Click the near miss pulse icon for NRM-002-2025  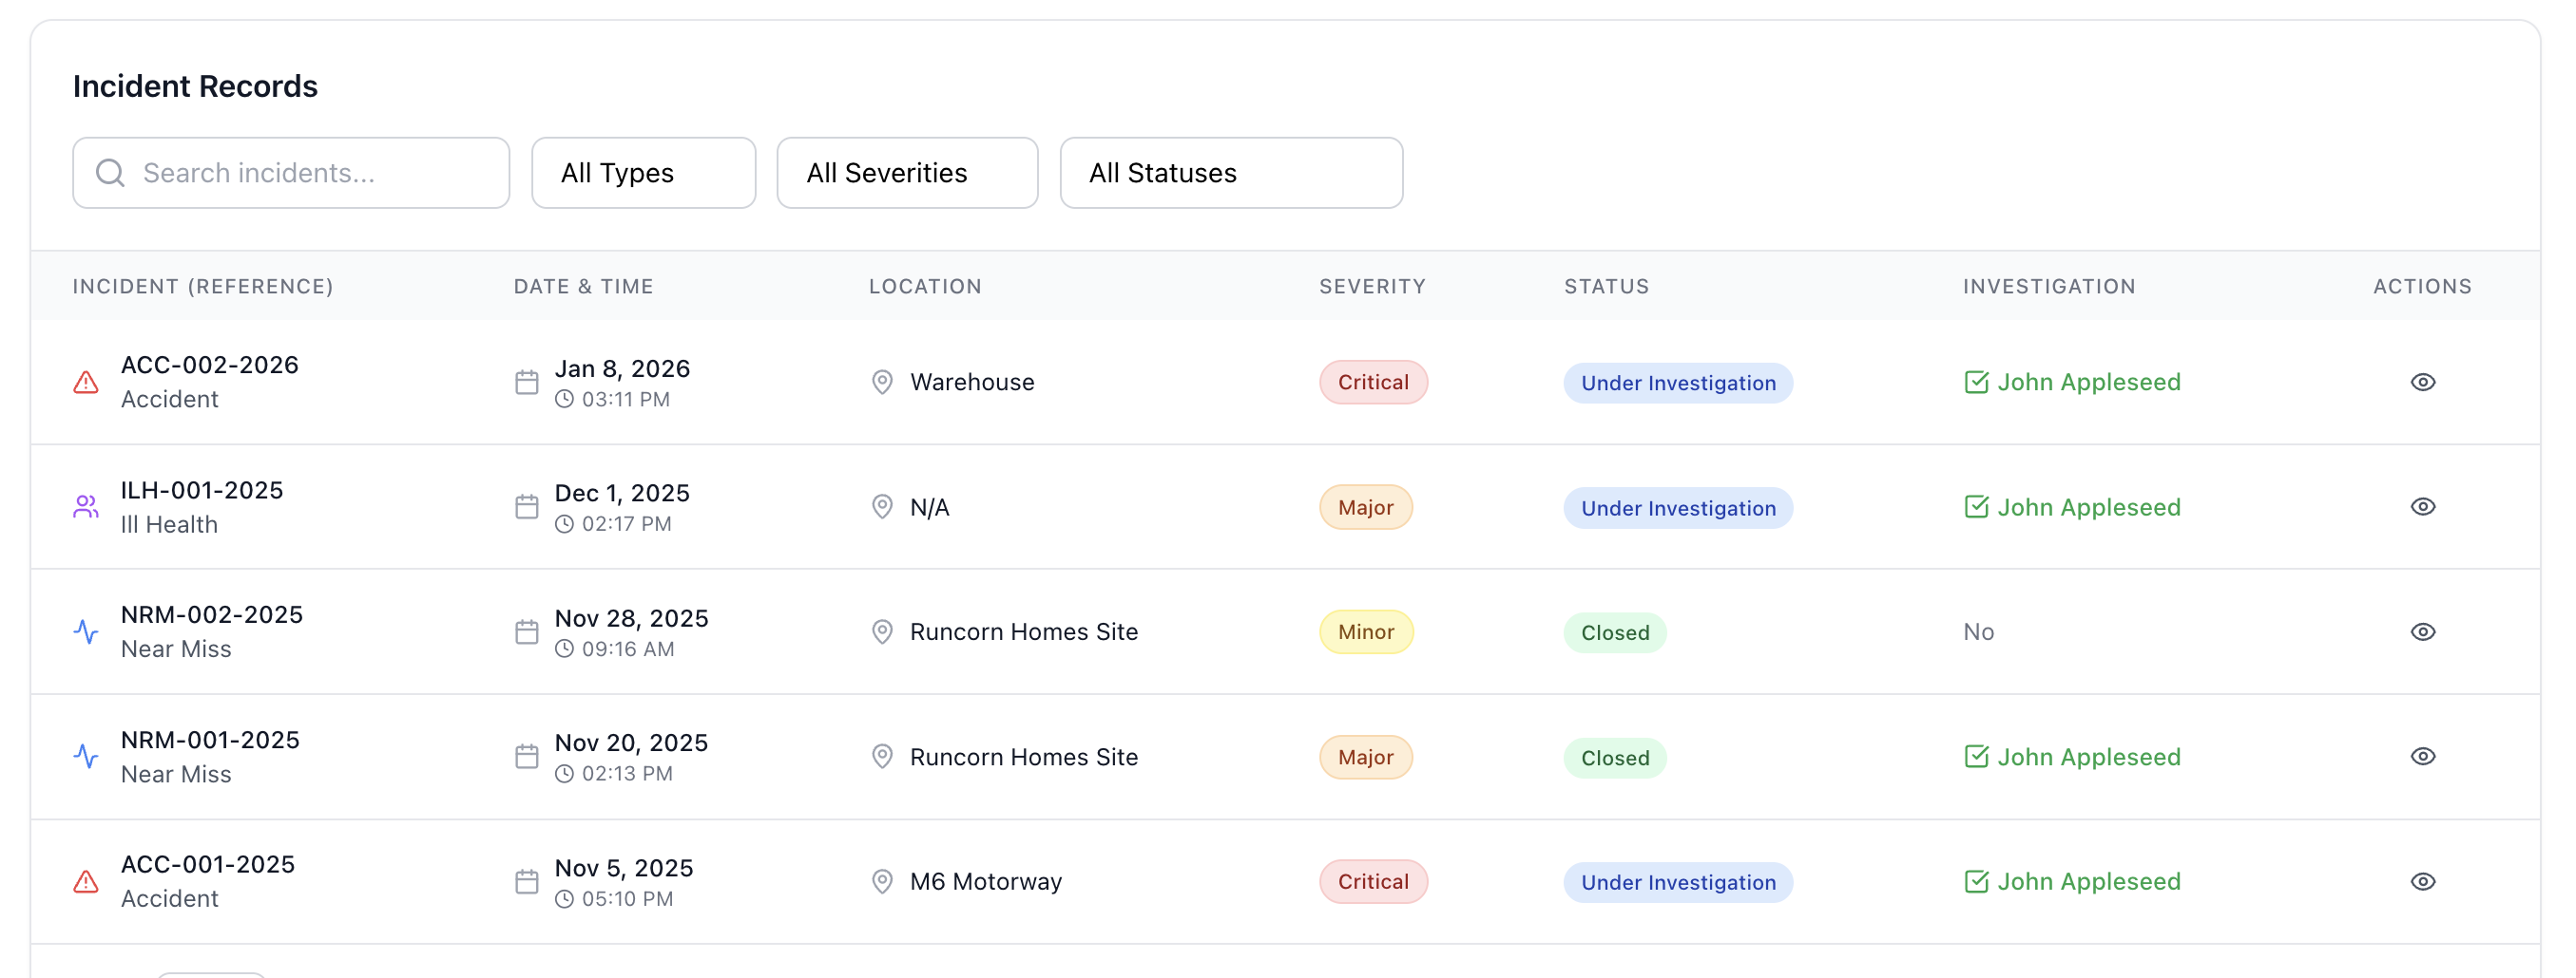coord(86,632)
